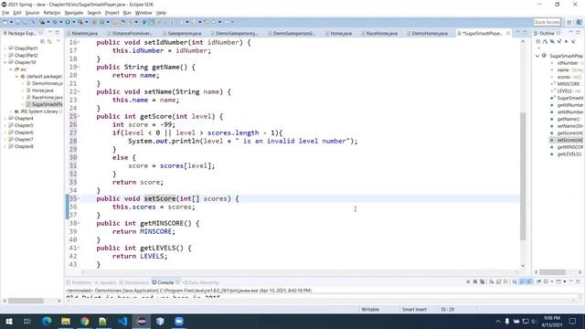Open Microsoft Edge from the taskbar
The image size is (585, 329).
click(47, 321)
